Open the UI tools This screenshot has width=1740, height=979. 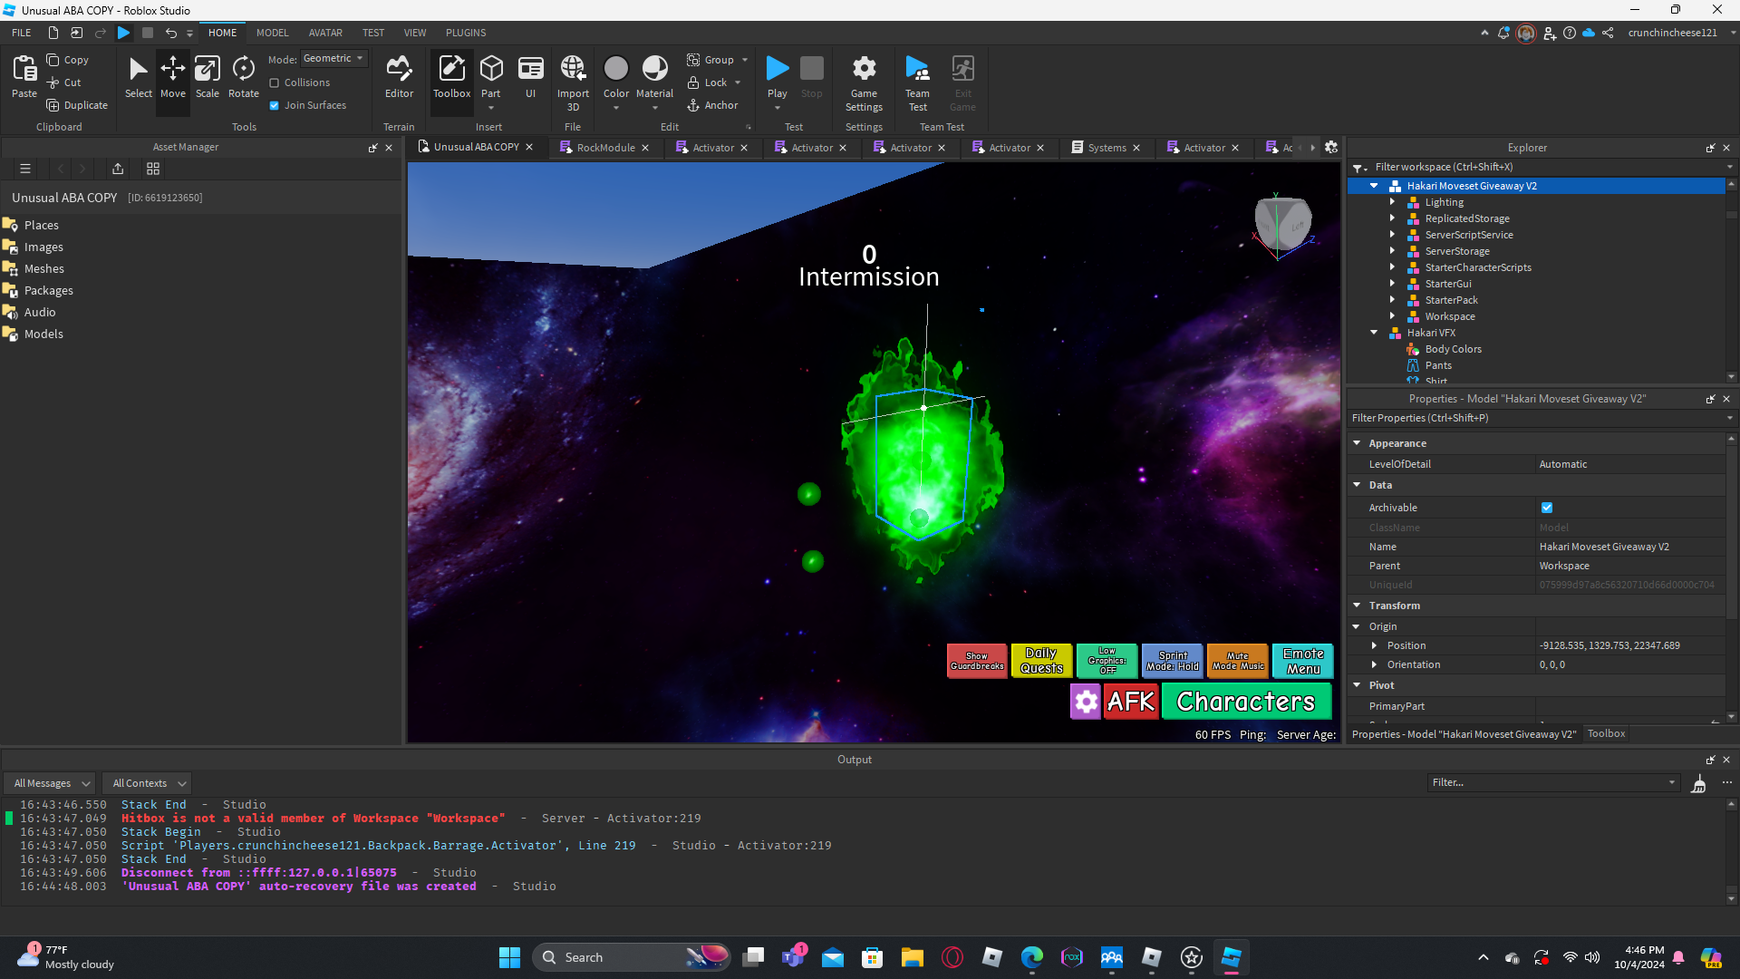click(x=530, y=77)
